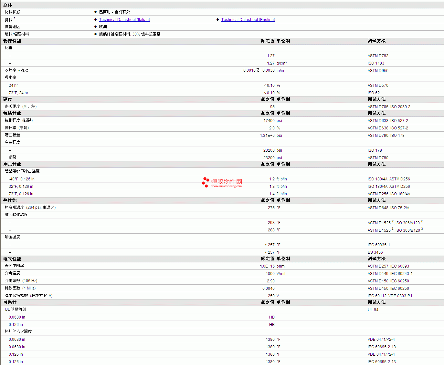Viewport: 444px width, 365px height.
Task: Open Technical Datasheet (English) link
Action: click(x=248, y=20)
